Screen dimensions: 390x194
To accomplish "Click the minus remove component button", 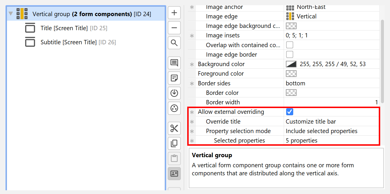I will click(x=174, y=28).
